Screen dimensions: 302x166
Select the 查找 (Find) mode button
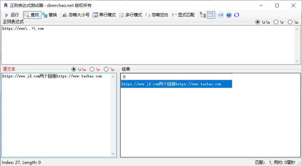(x=32, y=15)
